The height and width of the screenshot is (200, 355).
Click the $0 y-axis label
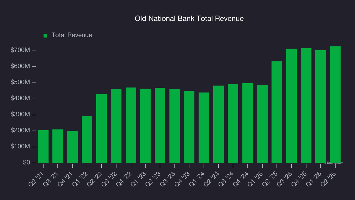coord(26,162)
